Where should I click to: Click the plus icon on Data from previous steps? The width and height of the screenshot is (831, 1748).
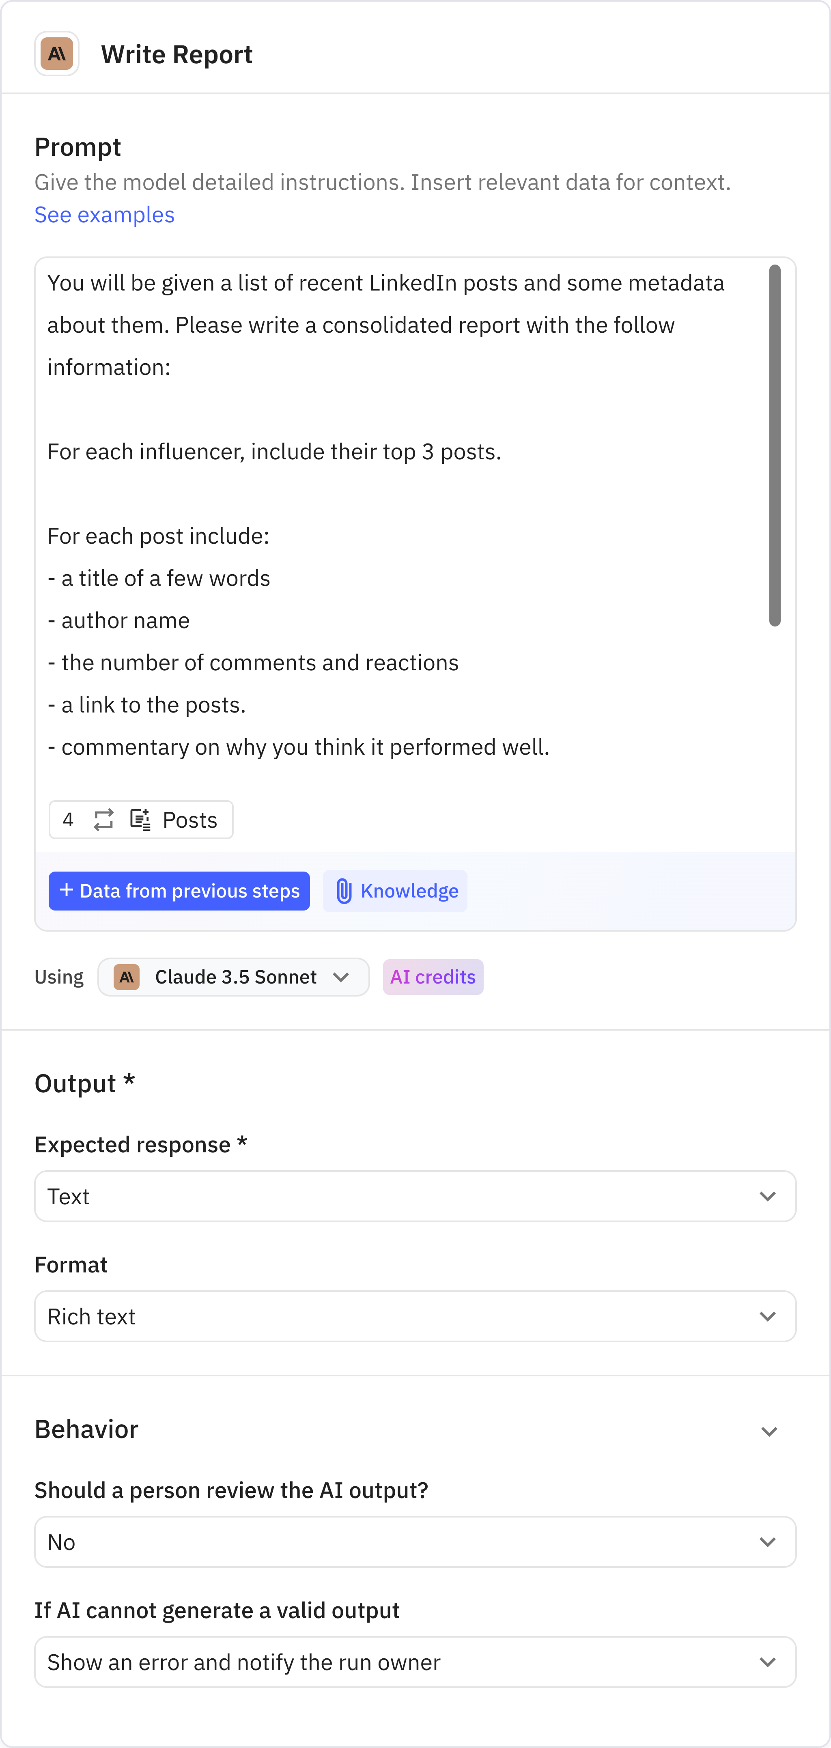point(66,891)
